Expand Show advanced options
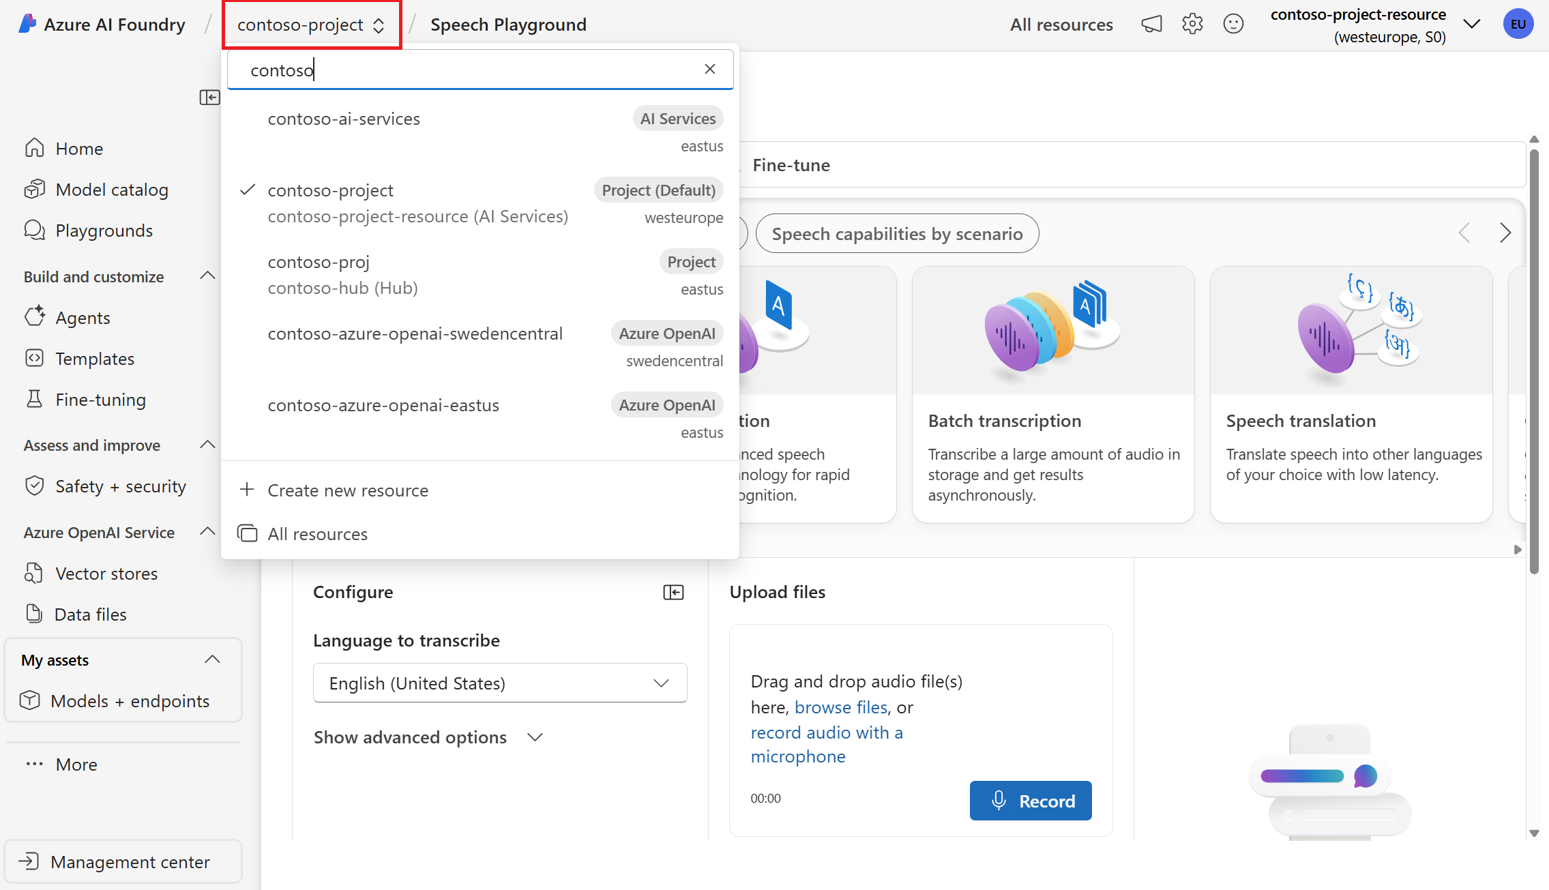Screen dimensions: 1549x890 pyautogui.click(x=428, y=737)
